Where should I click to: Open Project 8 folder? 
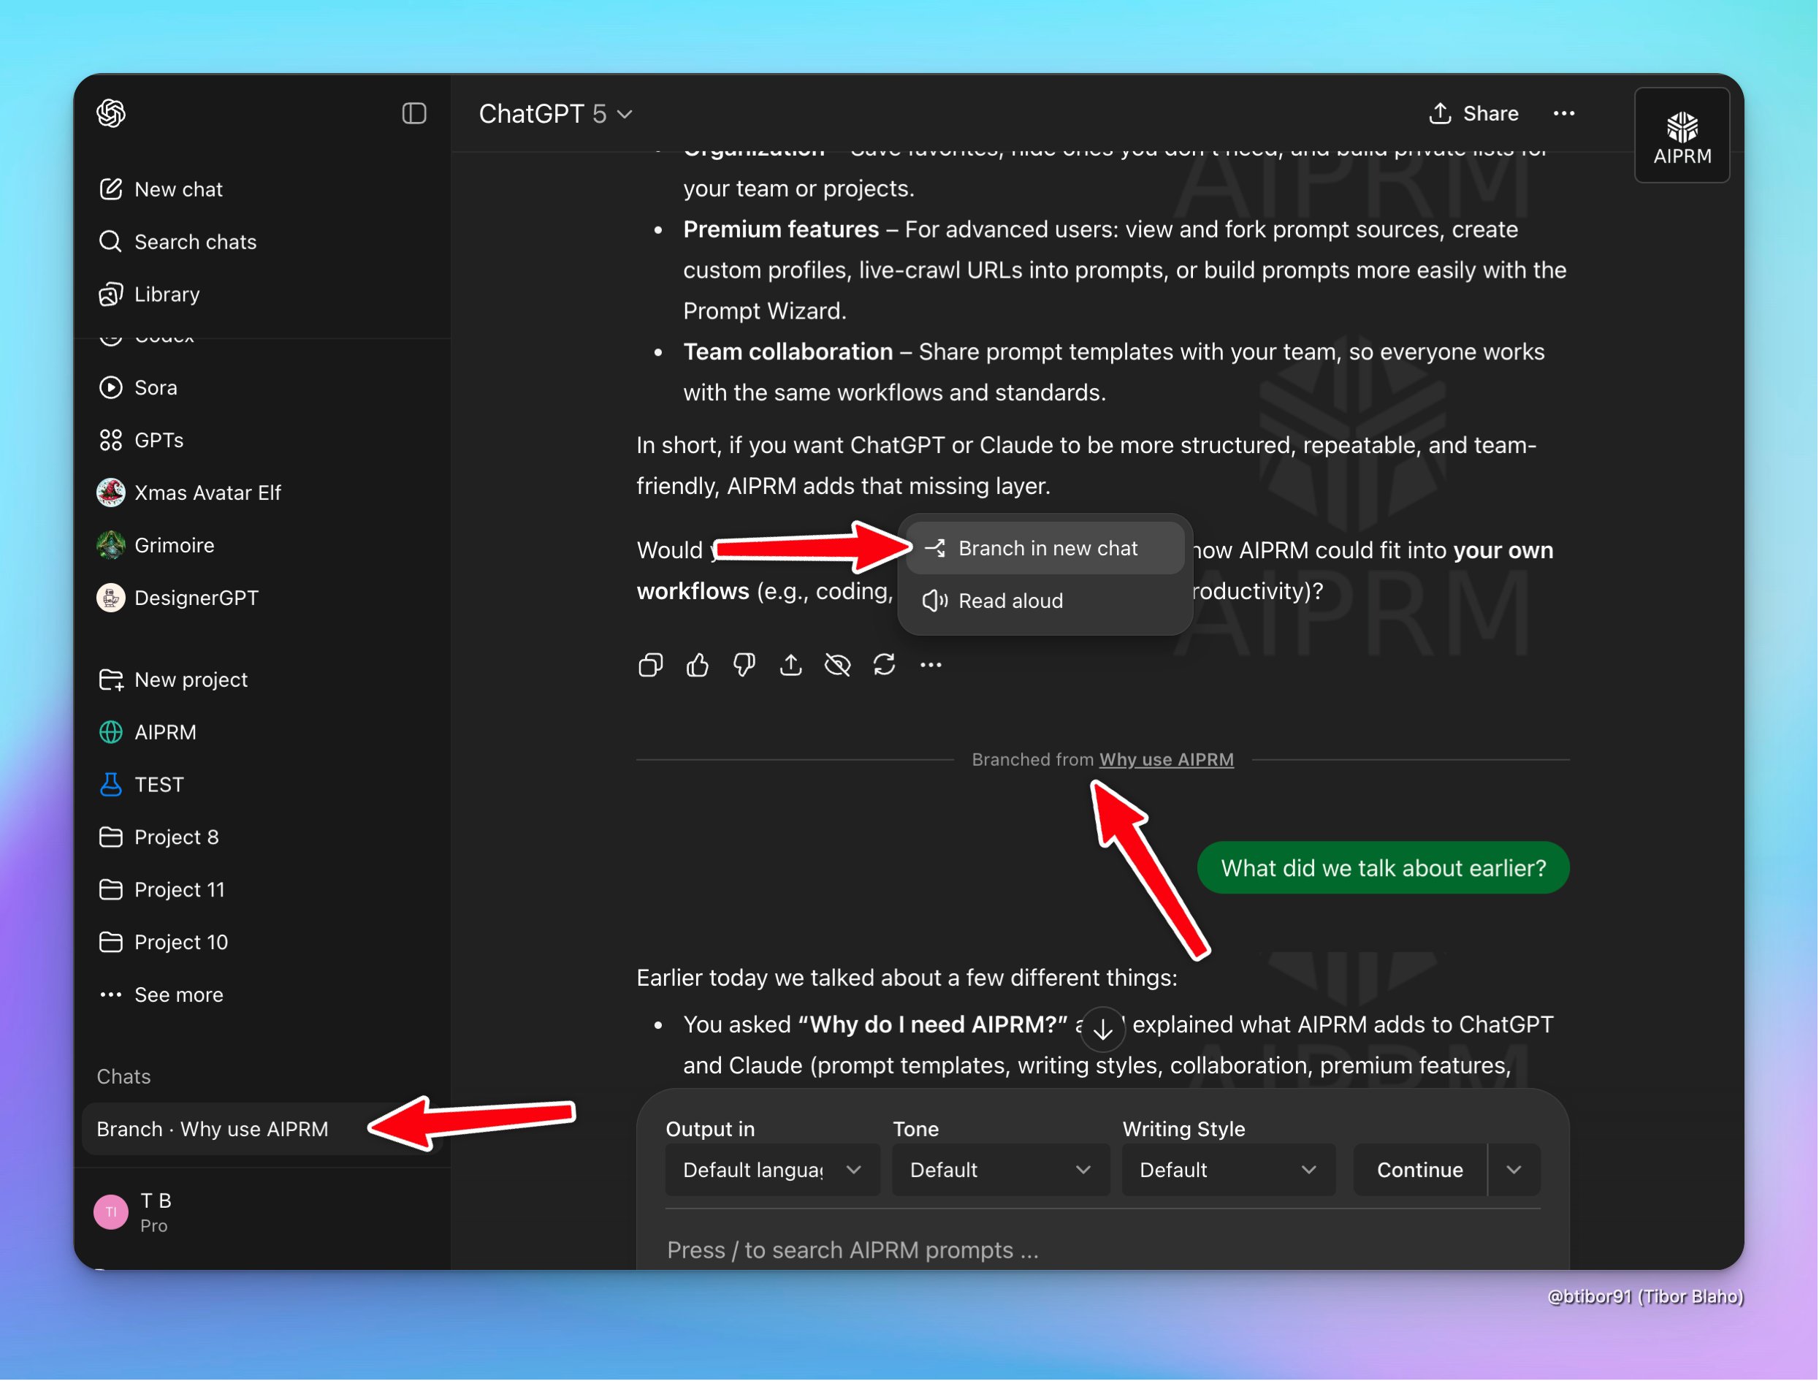(x=159, y=837)
